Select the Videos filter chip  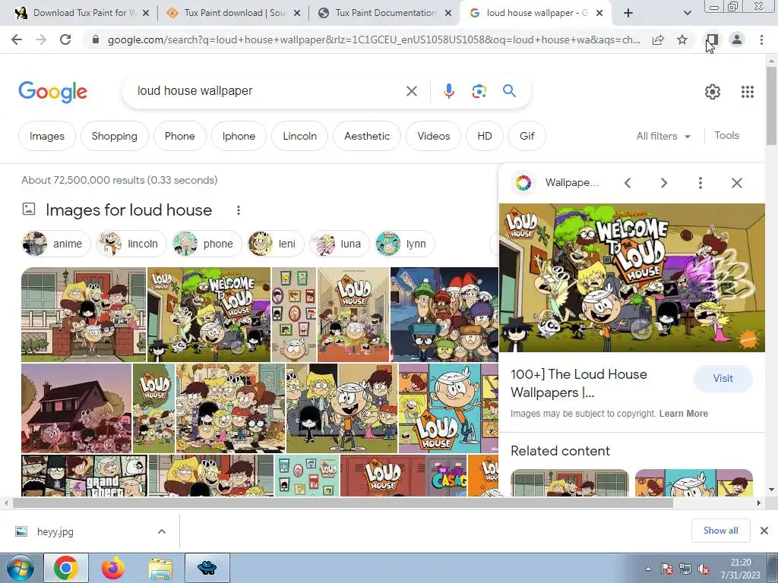click(x=434, y=136)
